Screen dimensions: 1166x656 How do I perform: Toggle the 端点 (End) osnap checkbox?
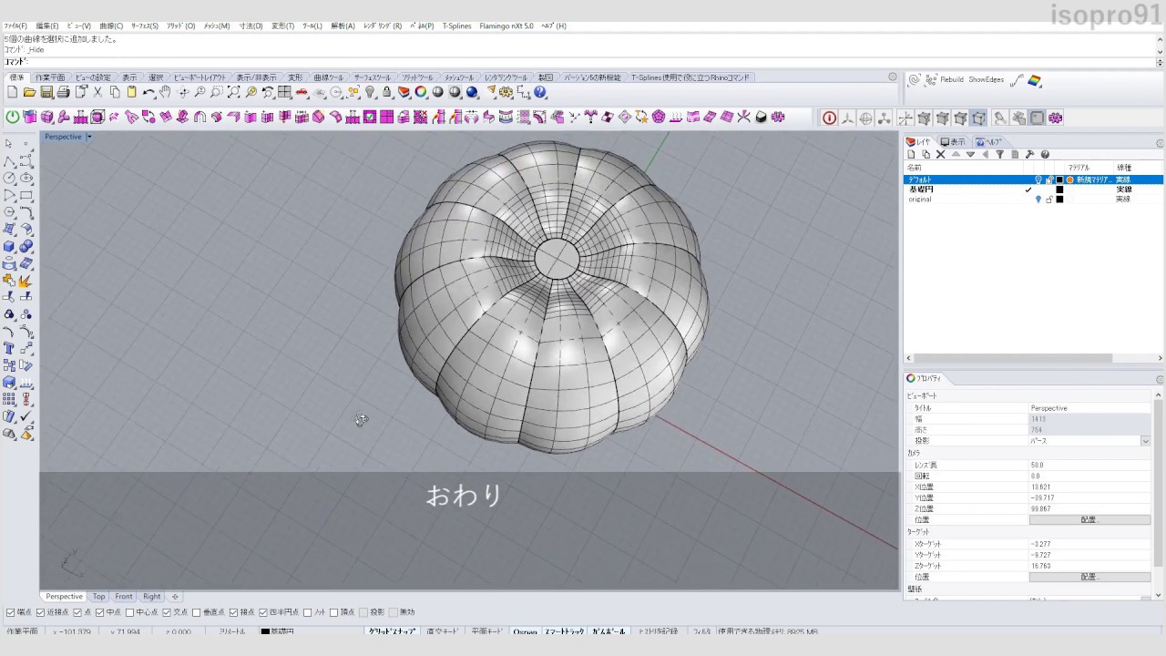click(11, 612)
